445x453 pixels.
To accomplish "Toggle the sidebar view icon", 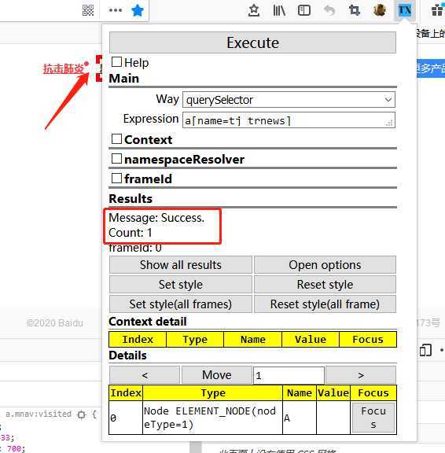I will 304,10.
